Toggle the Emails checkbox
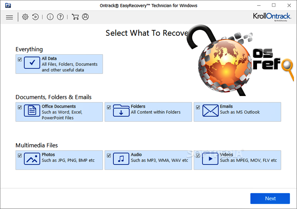This screenshot has width=297, height=209. (198, 107)
